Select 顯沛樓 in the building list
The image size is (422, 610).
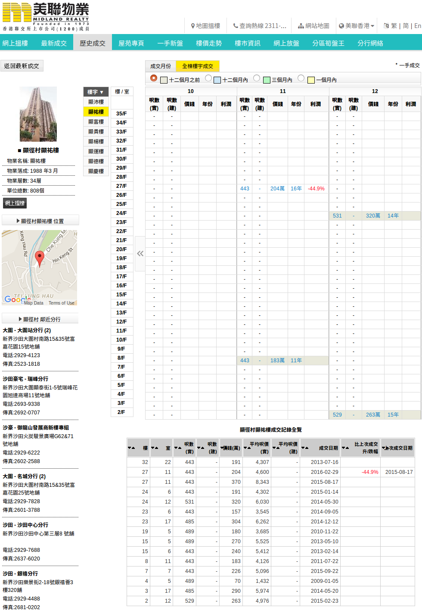pyautogui.click(x=96, y=102)
